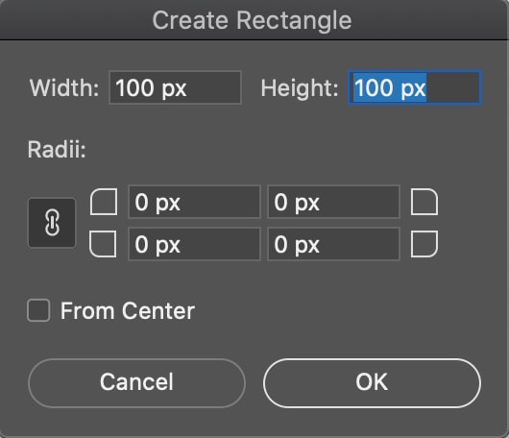Toggle the link corner radii chain icon
The width and height of the screenshot is (509, 438).
pyautogui.click(x=52, y=223)
